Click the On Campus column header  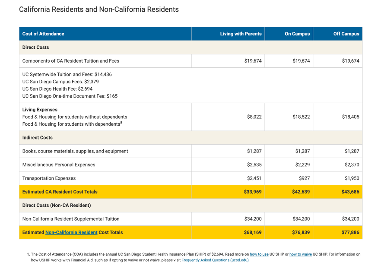297,34
